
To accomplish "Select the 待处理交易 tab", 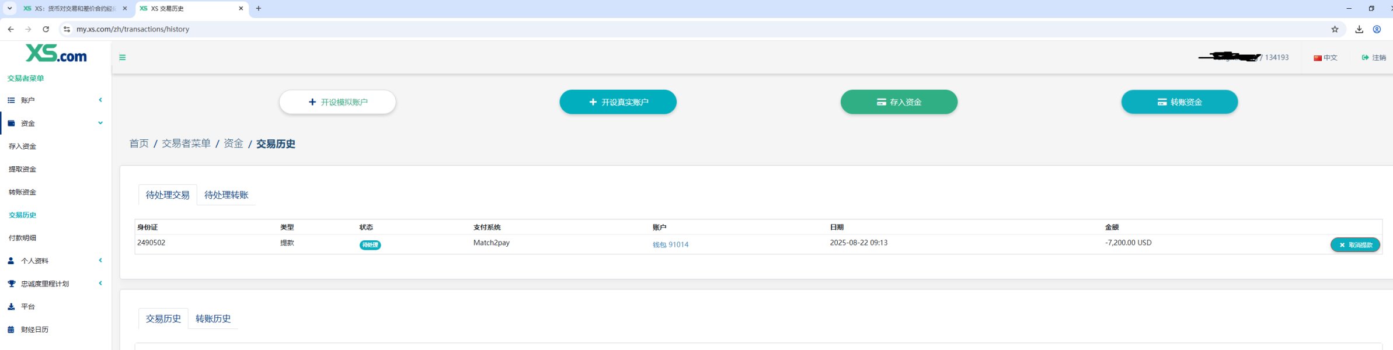I will click(168, 195).
